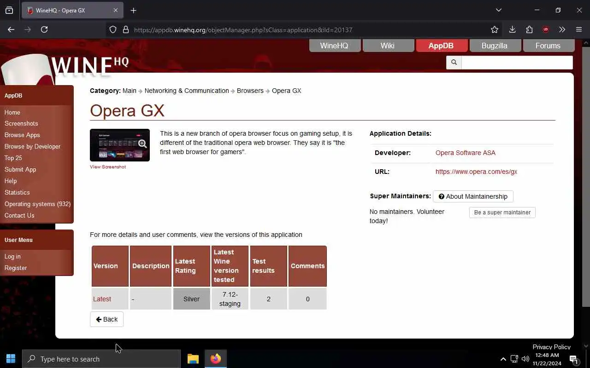This screenshot has height=368, width=590.
Task: Click the Firefox View icon in tab bar
Action: [9, 10]
